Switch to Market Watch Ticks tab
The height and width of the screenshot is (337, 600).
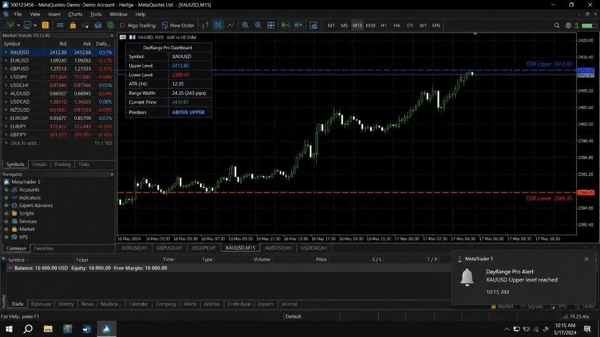[x=83, y=164]
